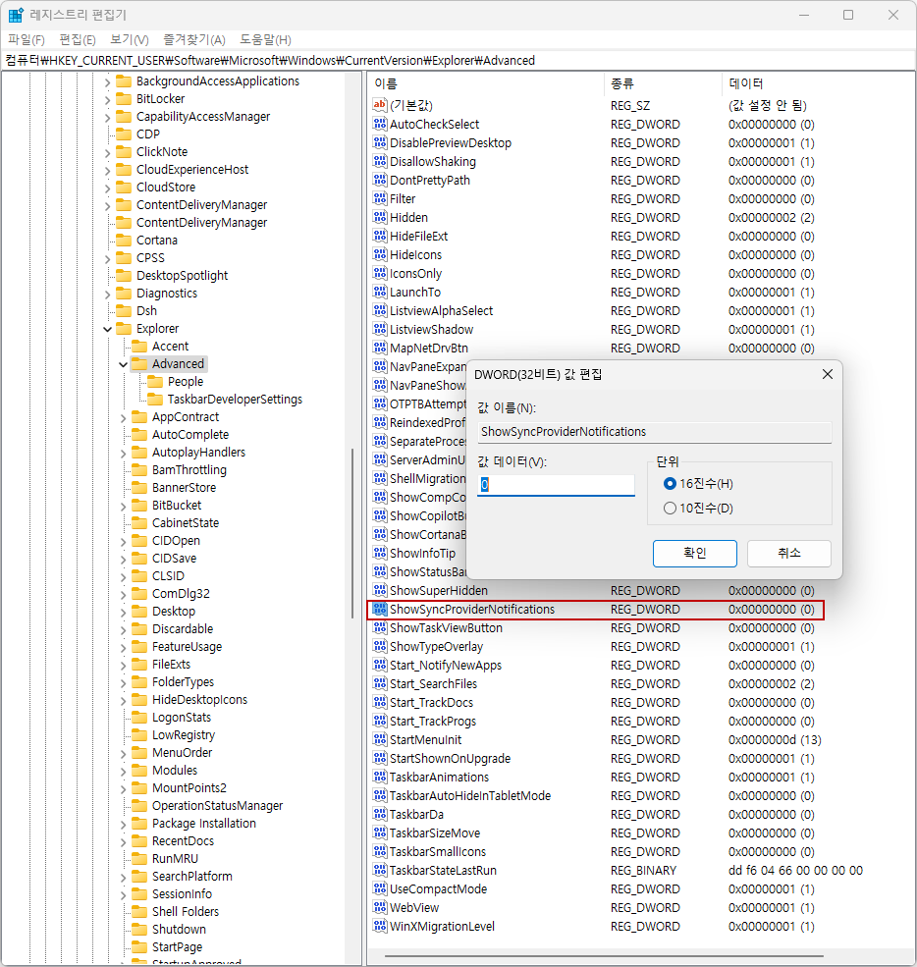This screenshot has width=917, height=967.
Task: Cancel the DWORD edit with 취소
Action: 788,553
